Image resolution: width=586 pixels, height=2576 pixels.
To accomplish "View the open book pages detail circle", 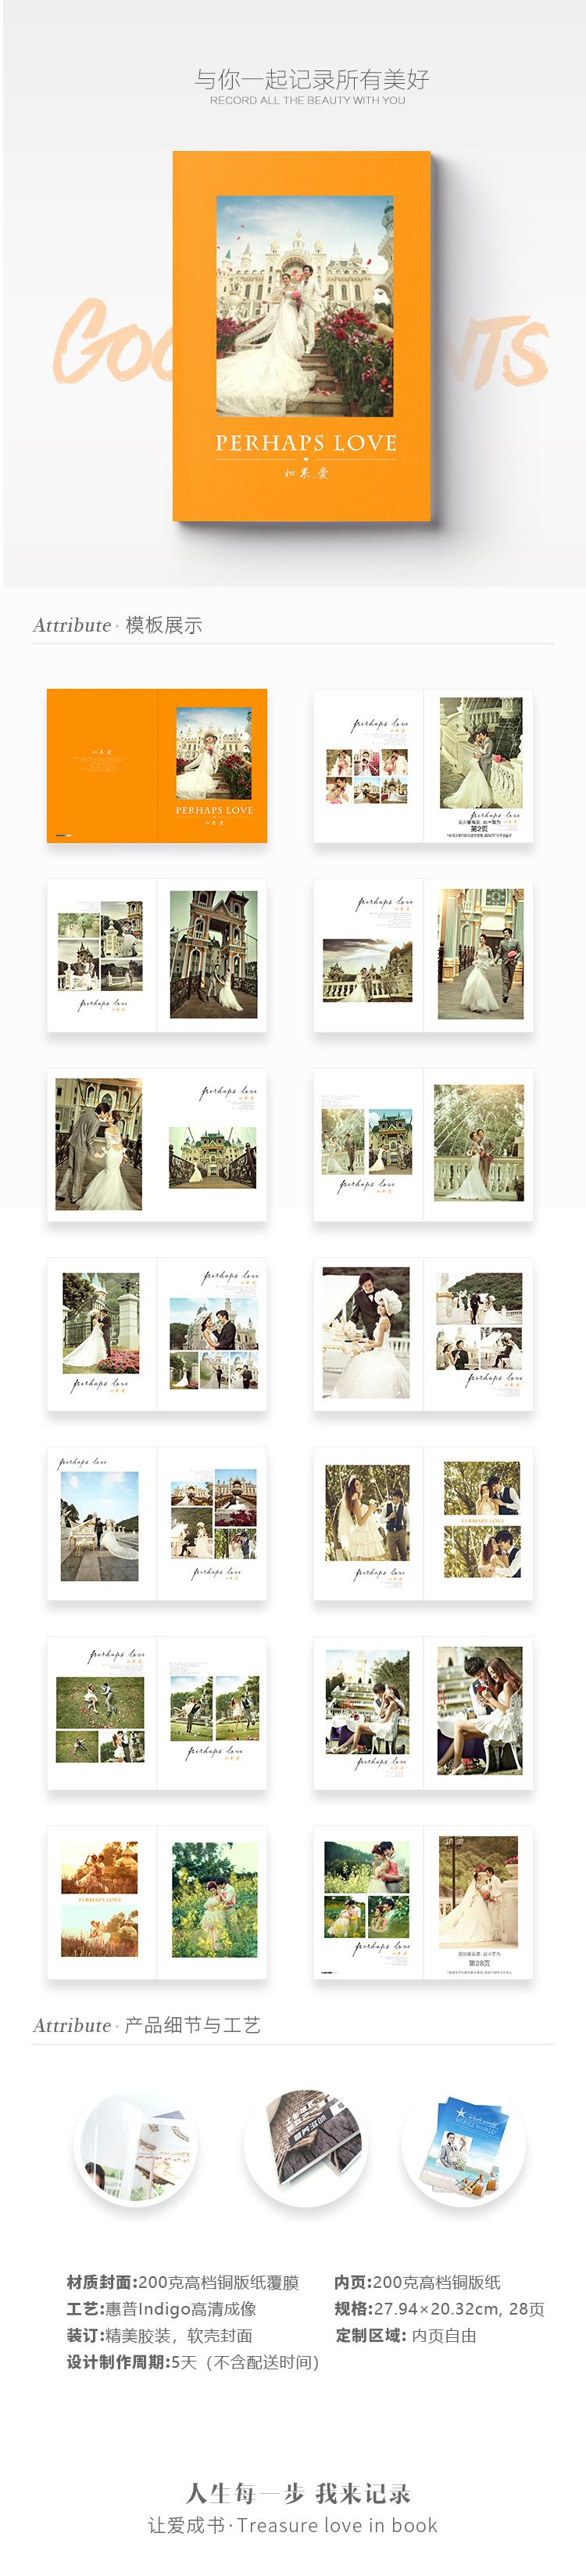I will [136, 2143].
